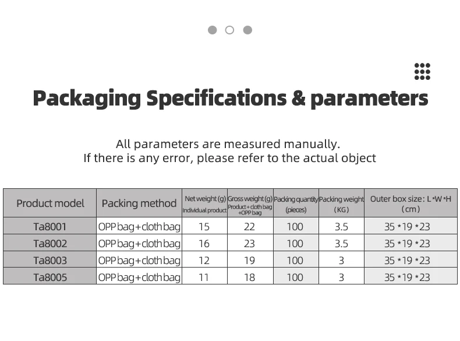The width and height of the screenshot is (460, 341).
Task: Click the Packing method column header
Action: [139, 203]
